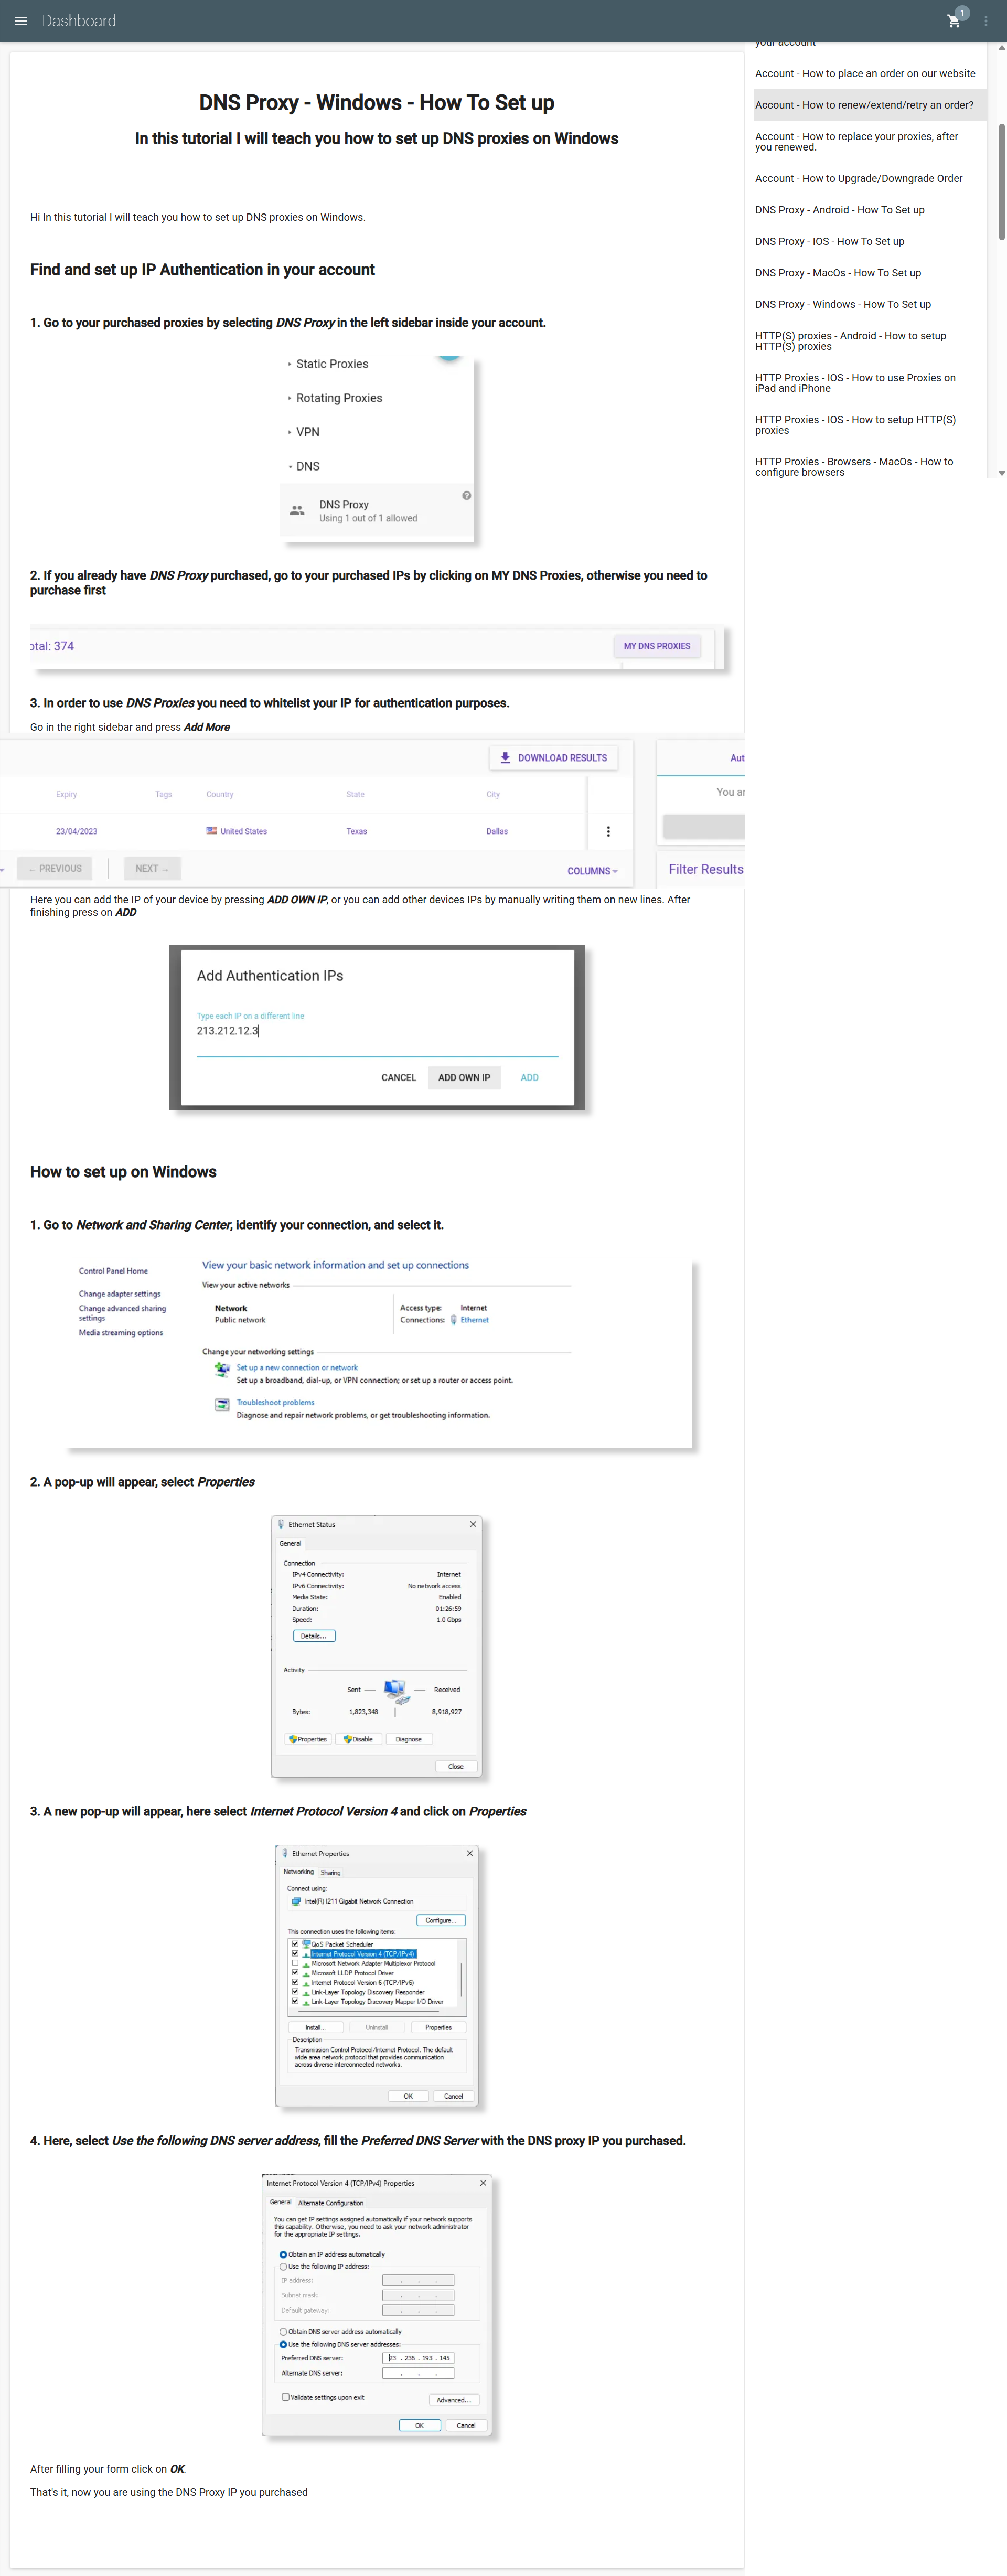Select Use the following DNS server addresses

tap(283, 2344)
